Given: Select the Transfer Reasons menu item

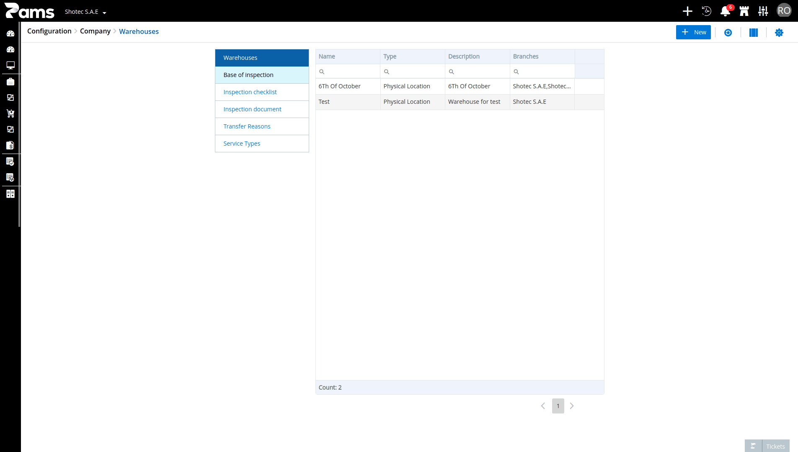Looking at the screenshot, I should click(262, 126).
